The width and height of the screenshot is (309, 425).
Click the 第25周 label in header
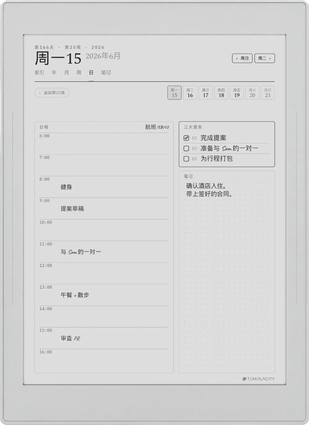[73, 47]
